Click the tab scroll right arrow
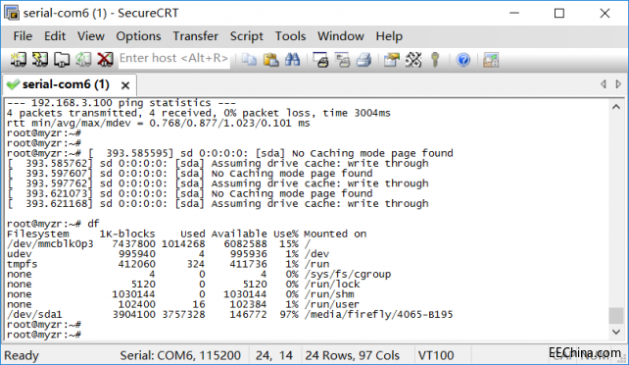 (618, 84)
